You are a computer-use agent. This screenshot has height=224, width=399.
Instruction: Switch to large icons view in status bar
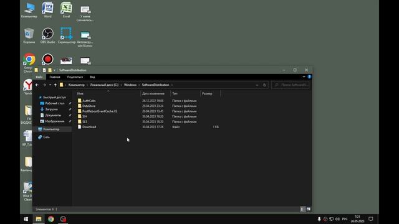pos(309,209)
